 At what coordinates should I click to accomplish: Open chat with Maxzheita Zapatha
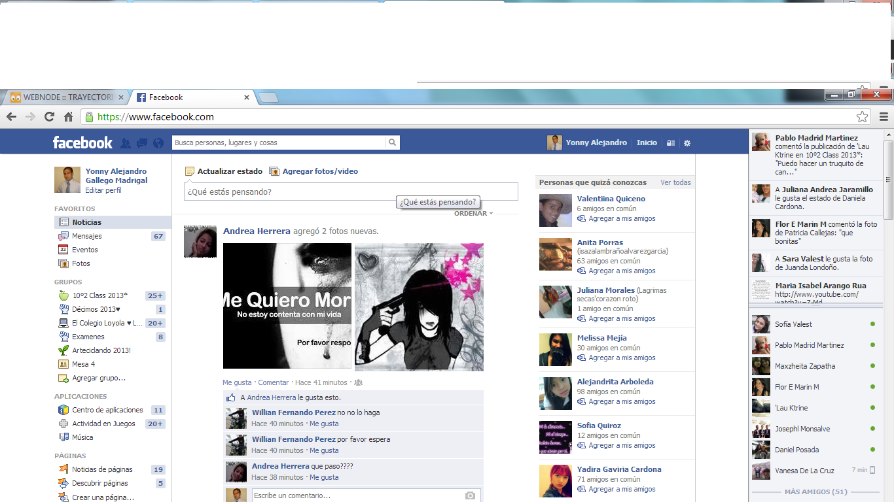pos(815,366)
